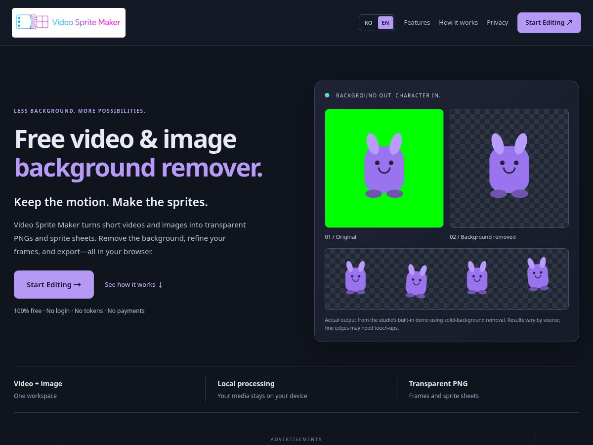Click the 'Local processing' feature text
593x445 pixels.
246,384
